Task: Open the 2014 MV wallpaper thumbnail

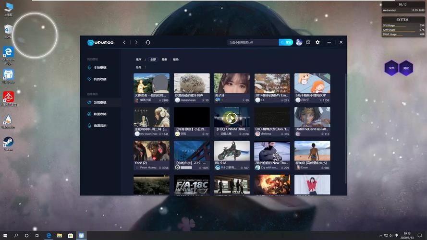Action: tap(272, 83)
